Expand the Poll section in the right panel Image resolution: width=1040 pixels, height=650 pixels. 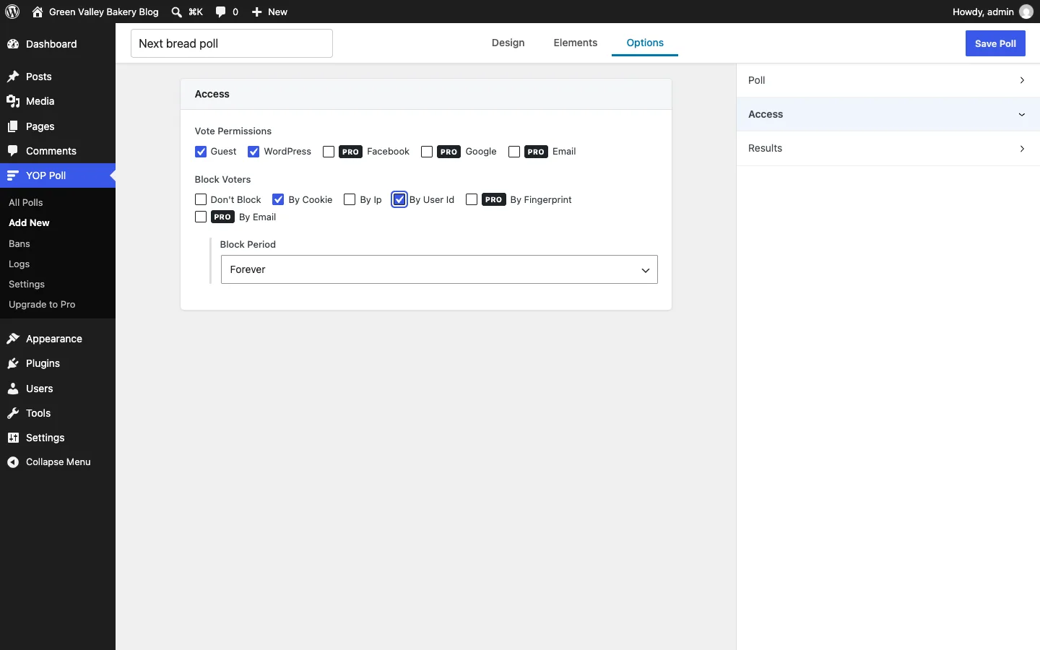point(888,80)
